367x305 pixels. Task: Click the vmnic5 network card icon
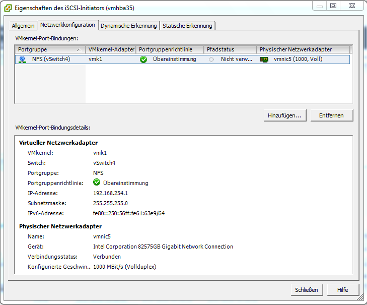(x=264, y=59)
